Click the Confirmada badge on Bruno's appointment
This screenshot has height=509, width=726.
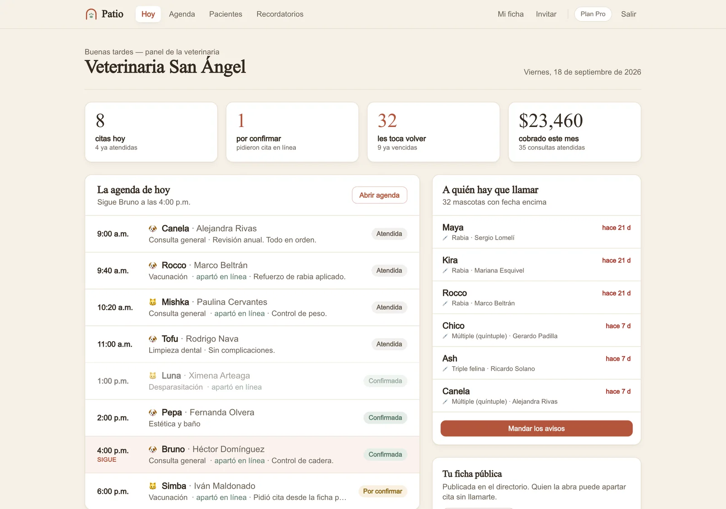[385, 455]
